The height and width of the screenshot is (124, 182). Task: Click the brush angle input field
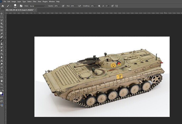pos(107,6)
